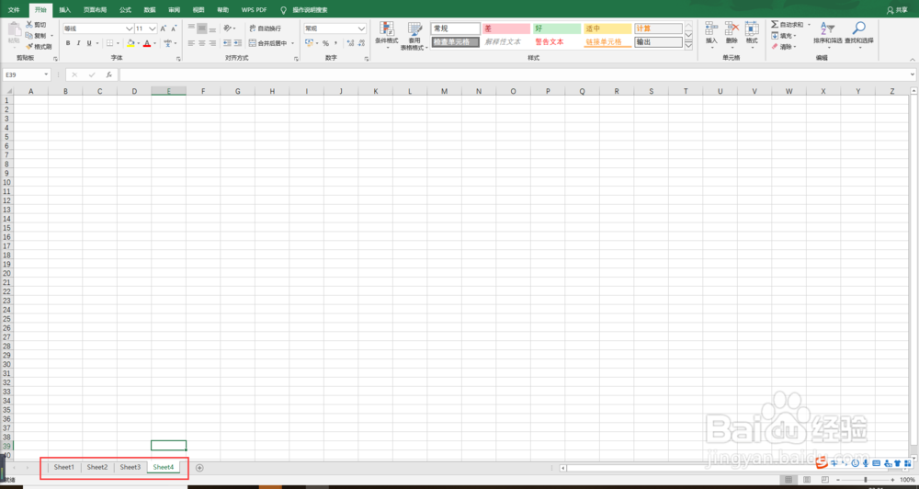Apply the 好 (Good) cell style
919x489 pixels.
coord(556,28)
